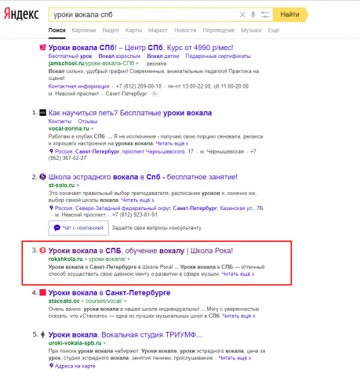Image resolution: width=360 pixels, height=376 pixels.
Task: Expand Читать ещё in st-solo snippet
Action: pos(137,200)
